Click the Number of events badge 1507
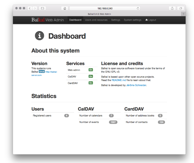This screenshot has width=194, height=163. (113, 122)
